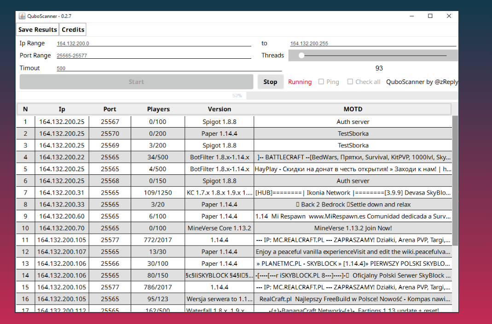Click IP cell 164.132.200.70
The height and width of the screenshot is (324, 492).
tap(62, 228)
